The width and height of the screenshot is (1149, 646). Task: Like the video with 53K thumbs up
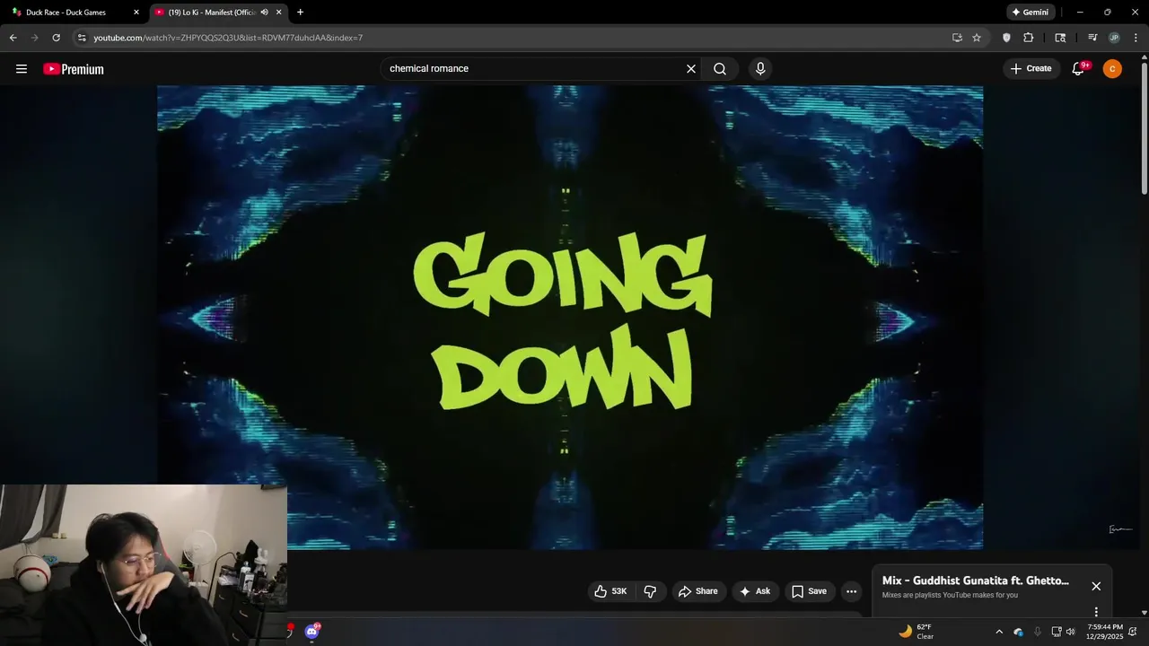click(610, 591)
